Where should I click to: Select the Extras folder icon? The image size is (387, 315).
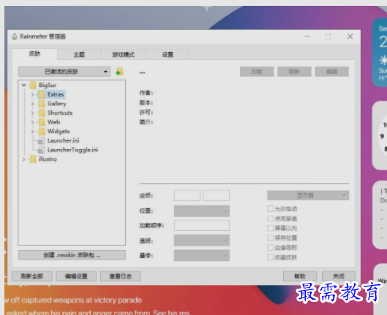point(42,94)
